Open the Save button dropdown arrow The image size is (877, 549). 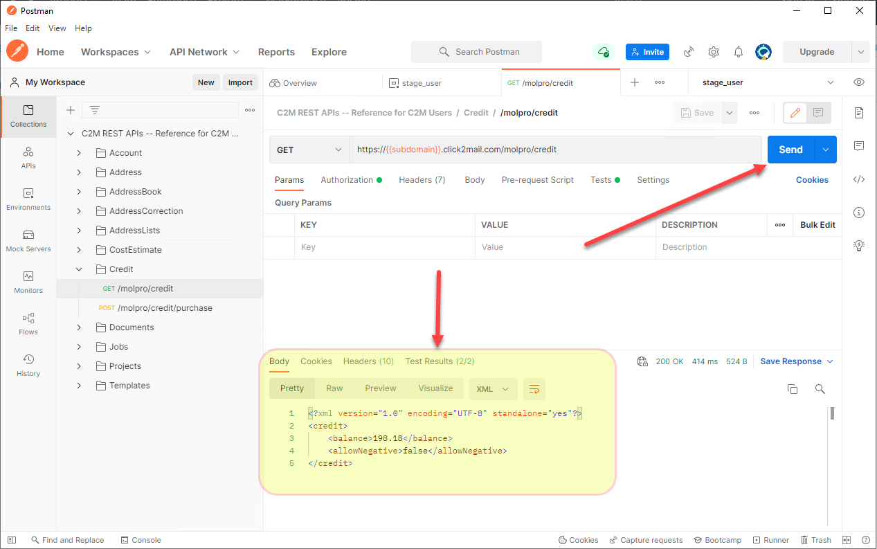pyautogui.click(x=729, y=113)
